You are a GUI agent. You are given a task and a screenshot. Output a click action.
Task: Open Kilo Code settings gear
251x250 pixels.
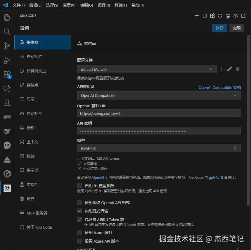coord(236,16)
